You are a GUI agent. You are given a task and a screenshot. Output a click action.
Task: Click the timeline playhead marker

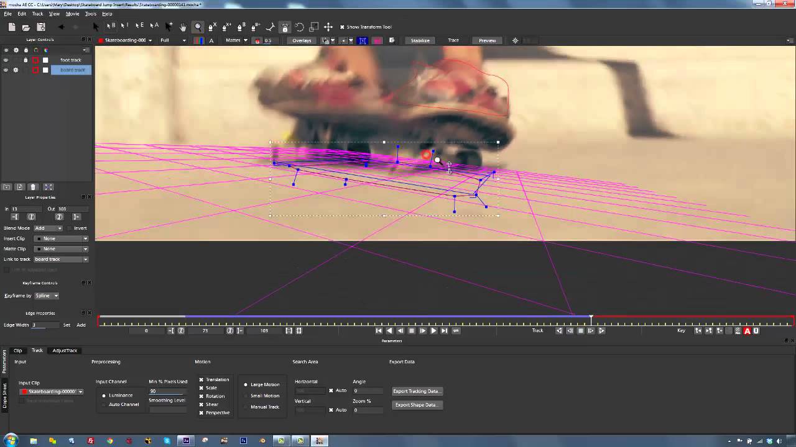[591, 318]
